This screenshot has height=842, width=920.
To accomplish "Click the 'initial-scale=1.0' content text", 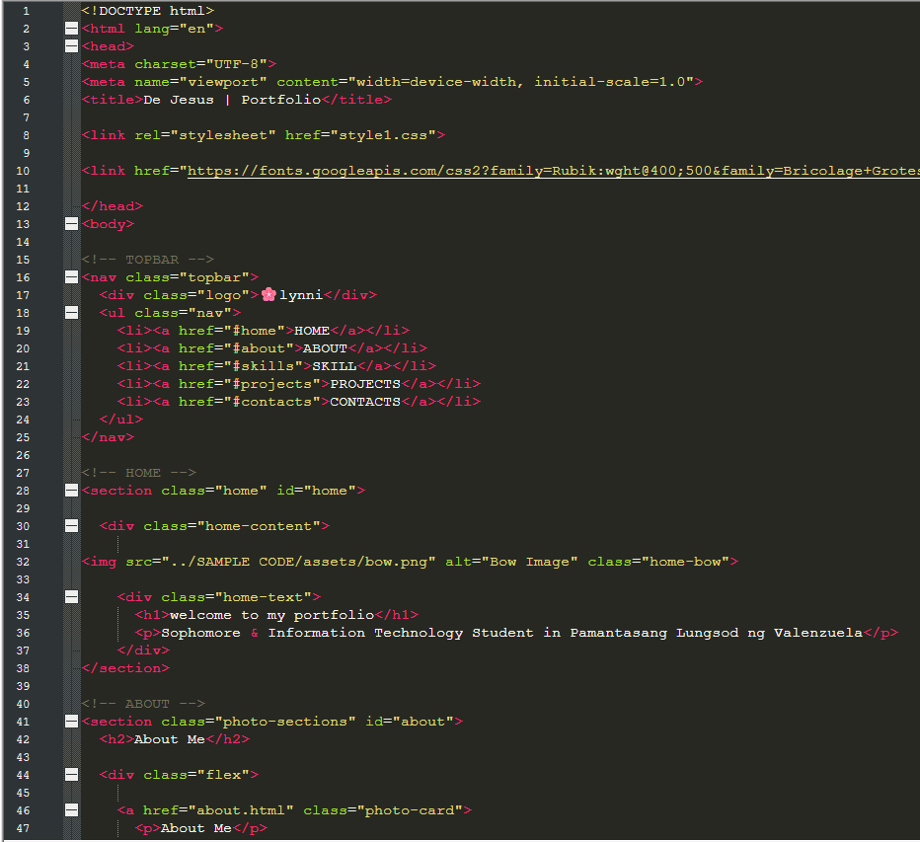I will click(610, 82).
